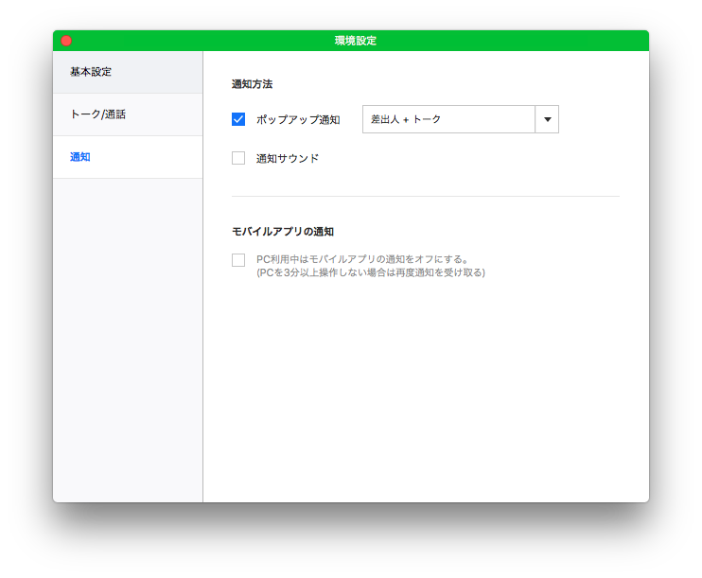Click the dropdown arrow beside 差出人 + トーク
The image size is (702, 578).
click(x=547, y=119)
